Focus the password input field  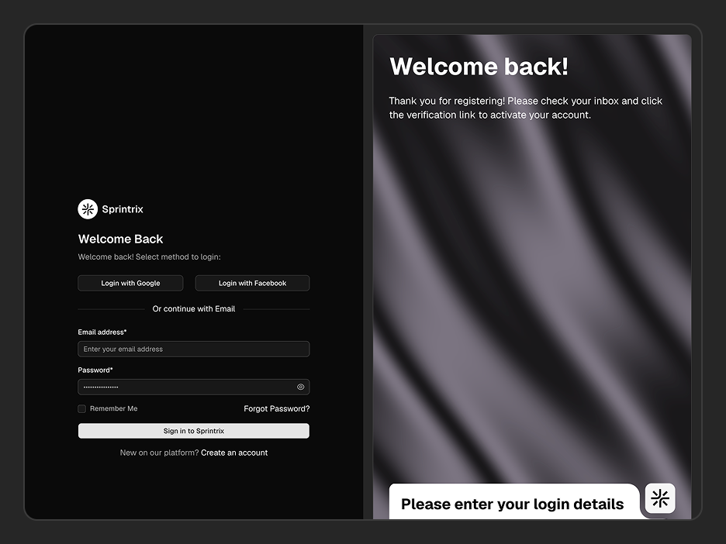[x=194, y=387]
